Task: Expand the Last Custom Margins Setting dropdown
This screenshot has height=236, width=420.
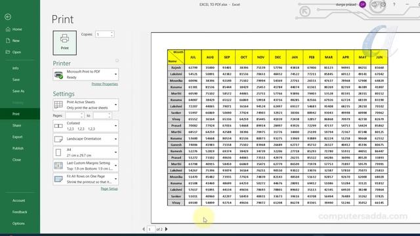Action: [86, 166]
